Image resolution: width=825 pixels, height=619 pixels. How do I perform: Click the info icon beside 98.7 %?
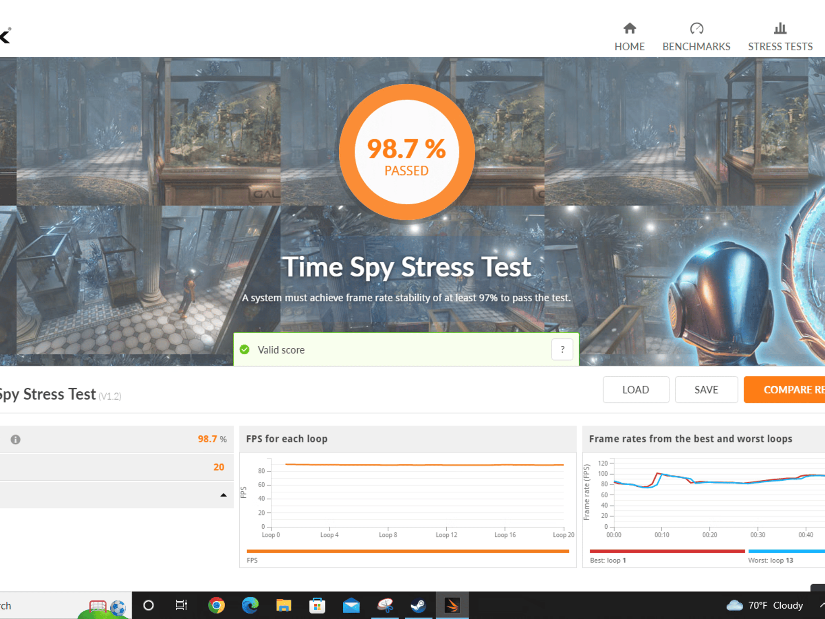[15, 439]
